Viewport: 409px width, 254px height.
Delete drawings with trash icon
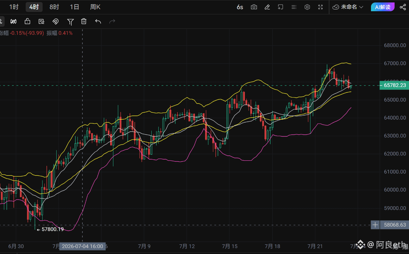[x=84, y=21]
